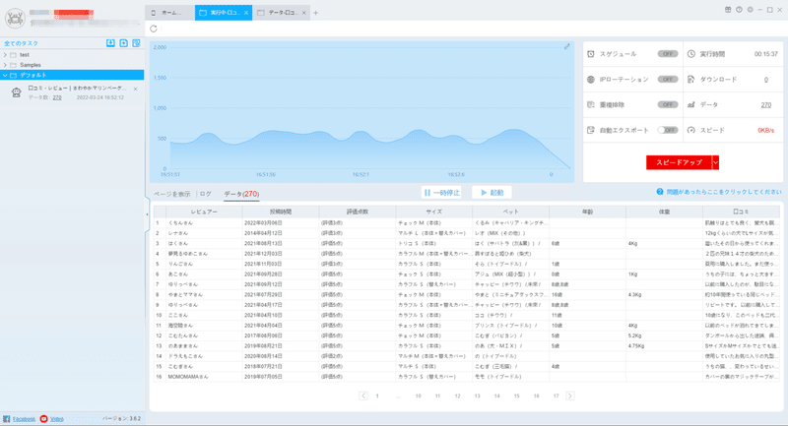Click the speedometer icon next to スピード
Image resolution: width=788 pixels, height=426 pixels.
691,130
